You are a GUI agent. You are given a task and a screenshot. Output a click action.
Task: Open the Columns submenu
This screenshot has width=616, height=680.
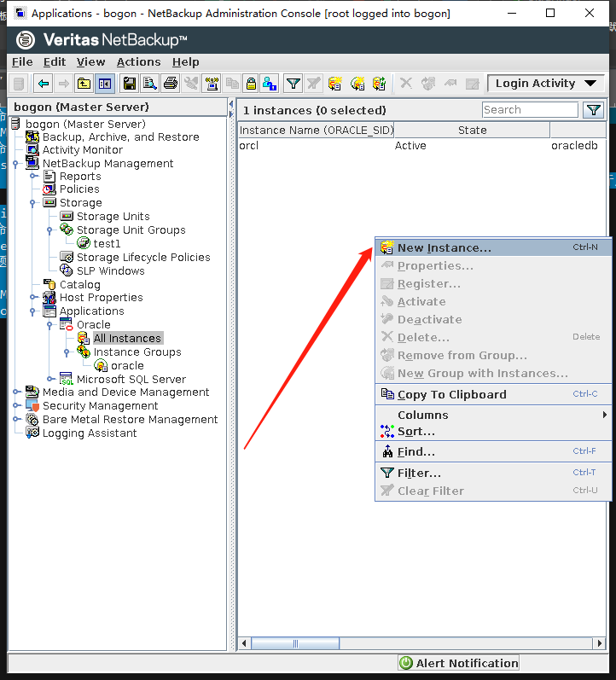click(493, 415)
